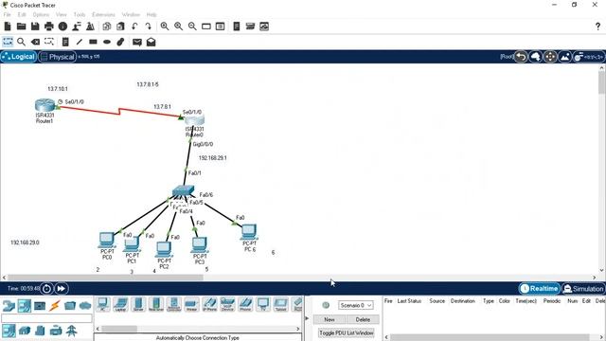Image resolution: width=606 pixels, height=341 pixels.
Task: Pick the Delete tool icon
Action: [35, 42]
